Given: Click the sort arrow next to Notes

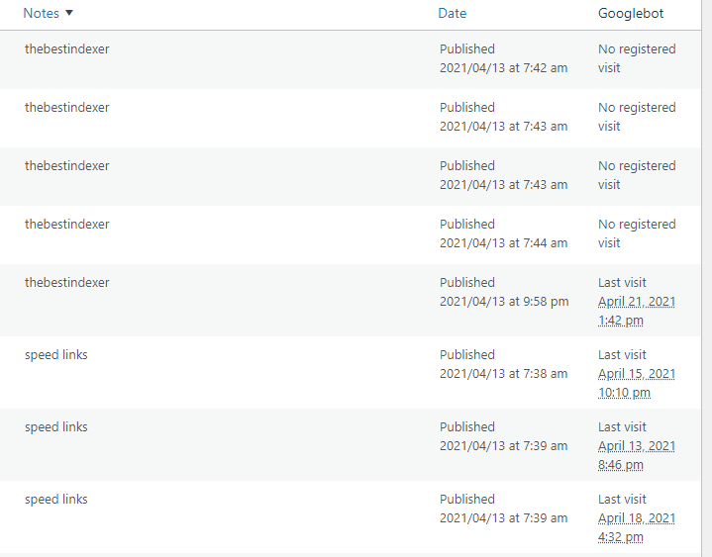Looking at the screenshot, I should pos(69,13).
